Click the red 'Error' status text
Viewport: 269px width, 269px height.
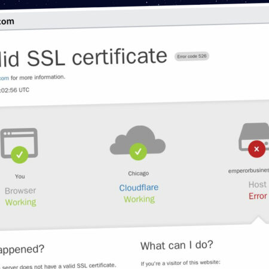coord(258,196)
